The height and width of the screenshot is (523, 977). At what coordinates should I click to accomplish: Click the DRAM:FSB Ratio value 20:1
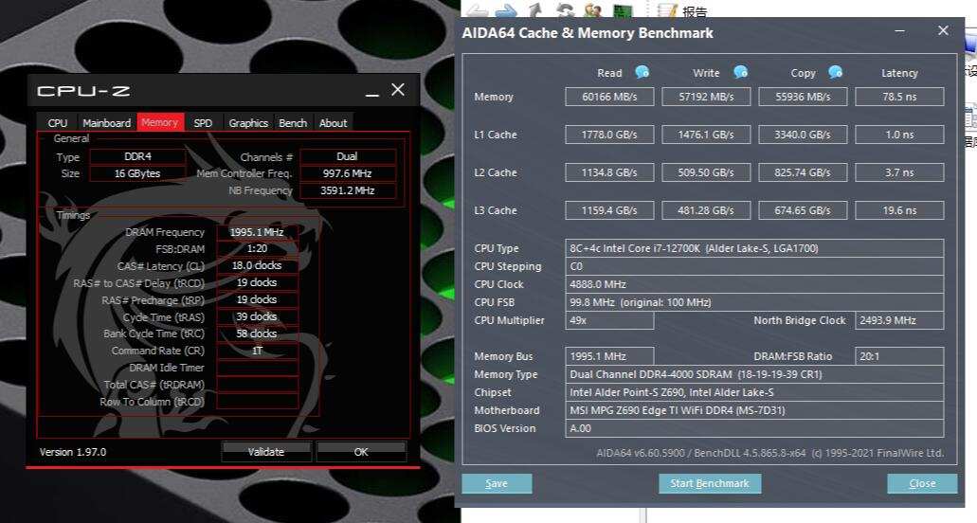point(899,356)
